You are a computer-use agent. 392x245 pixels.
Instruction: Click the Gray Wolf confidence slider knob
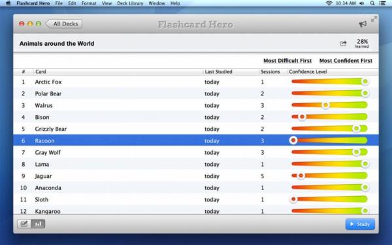[356, 152]
